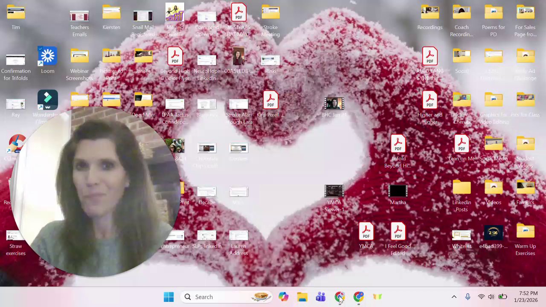
Task: Open the Student Videos folder
Action: click(x=526, y=152)
